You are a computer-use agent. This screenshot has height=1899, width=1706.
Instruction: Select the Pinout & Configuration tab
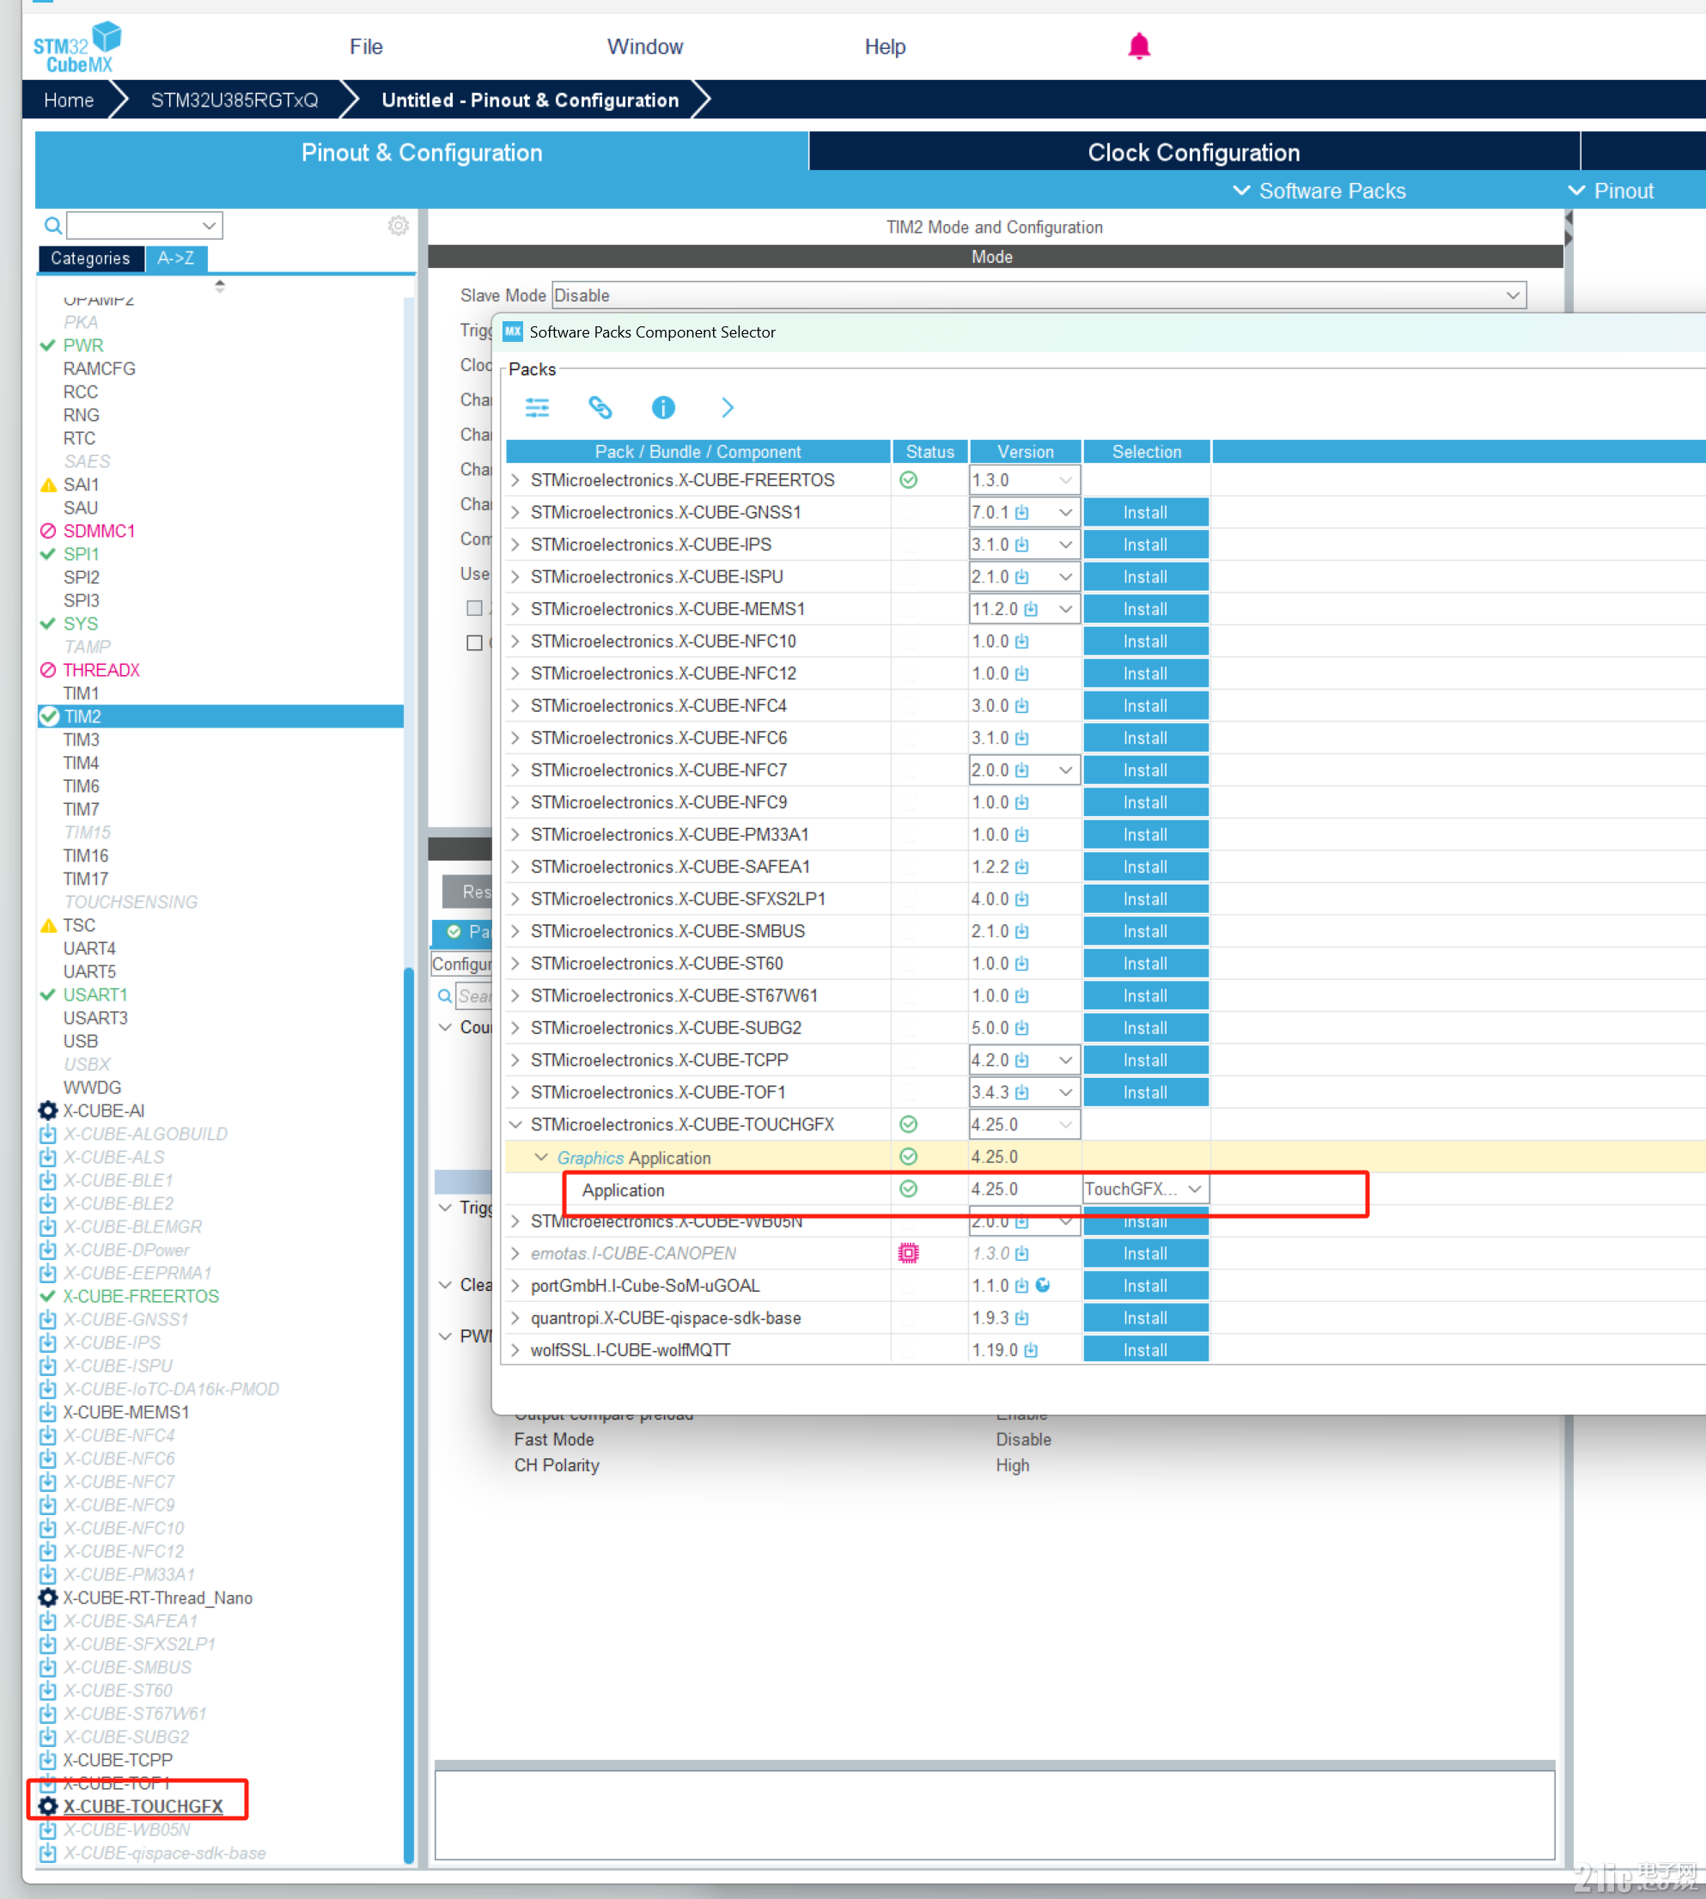click(x=422, y=152)
